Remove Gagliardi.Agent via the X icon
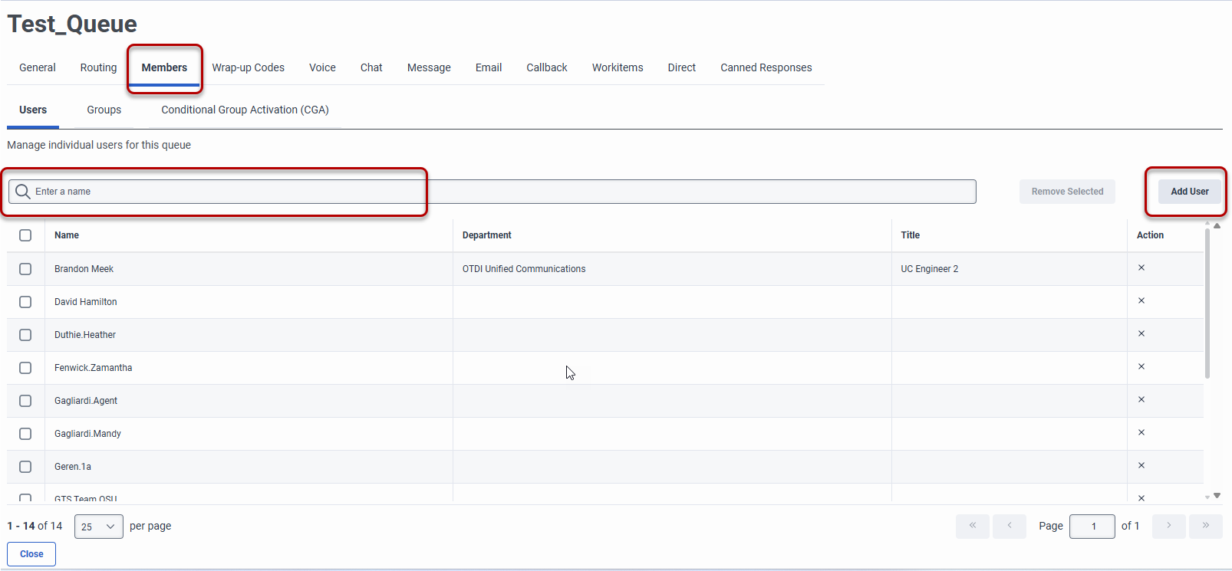 pyautogui.click(x=1141, y=399)
